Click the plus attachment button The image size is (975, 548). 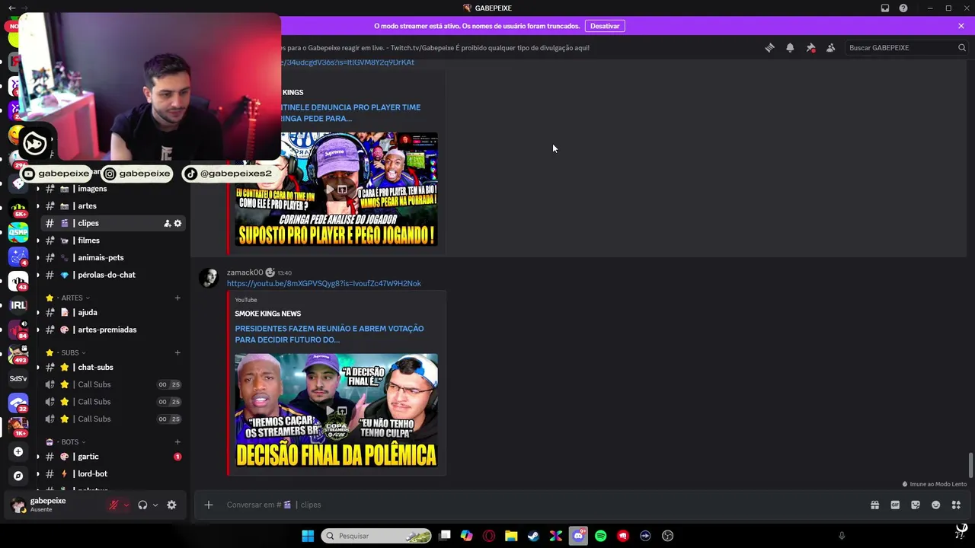(208, 505)
